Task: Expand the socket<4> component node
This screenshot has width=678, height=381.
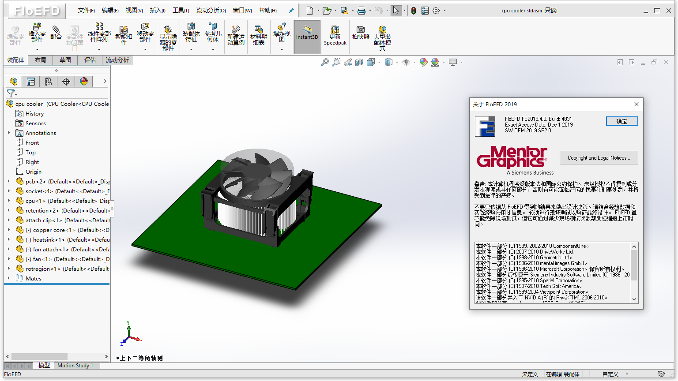Action: tap(9, 191)
